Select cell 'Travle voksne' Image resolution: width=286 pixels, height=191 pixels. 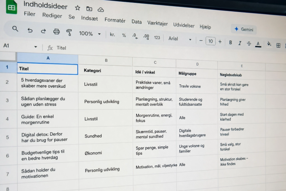197,86
